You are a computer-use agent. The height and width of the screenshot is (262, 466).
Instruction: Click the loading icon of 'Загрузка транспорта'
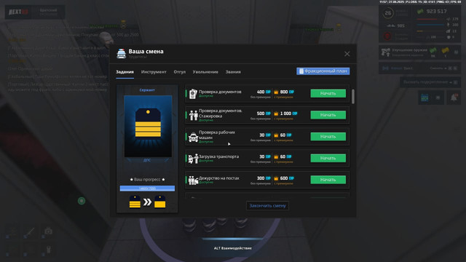[193, 159]
